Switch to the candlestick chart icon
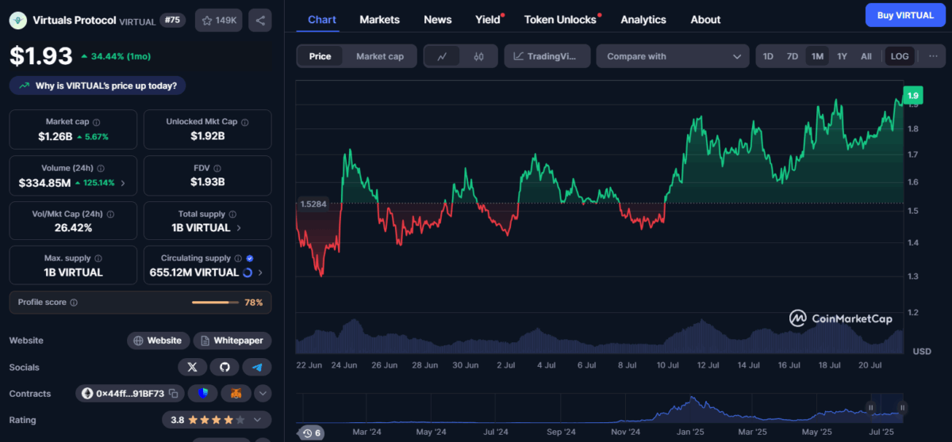Image resolution: width=952 pixels, height=442 pixels. tap(478, 56)
